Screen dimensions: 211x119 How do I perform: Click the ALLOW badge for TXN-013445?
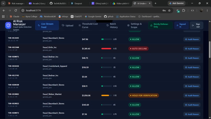[135, 39]
